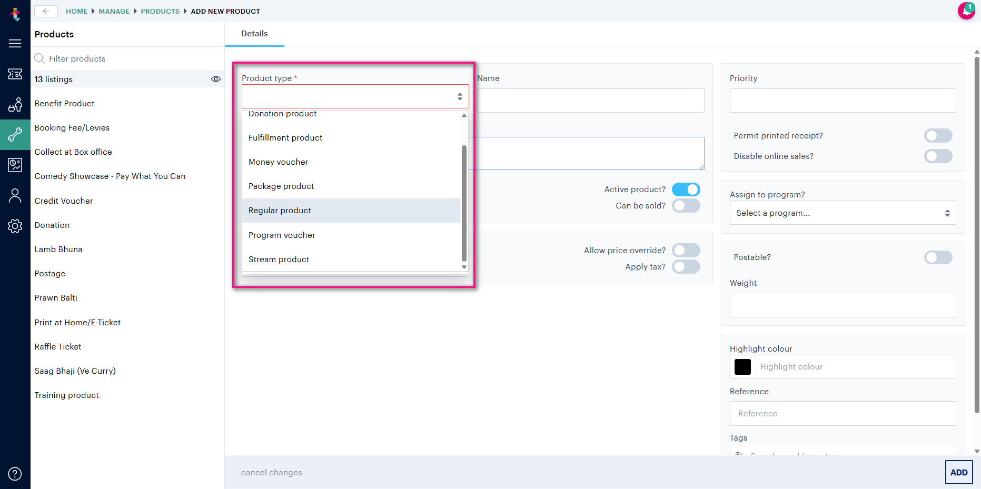
Task: Click the black highlight colour swatch
Action: [742, 367]
